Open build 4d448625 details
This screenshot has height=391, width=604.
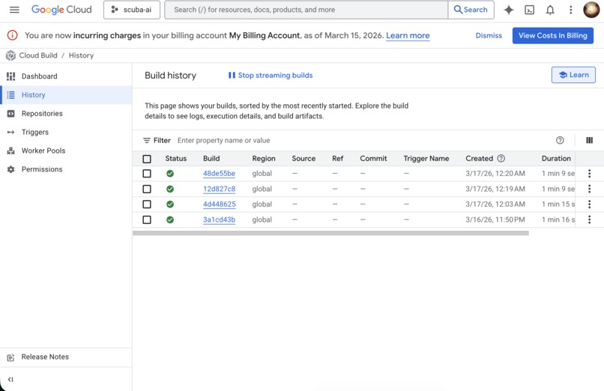coord(219,204)
